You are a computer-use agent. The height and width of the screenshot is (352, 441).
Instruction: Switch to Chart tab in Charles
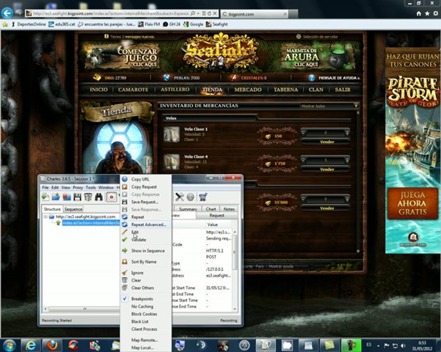pyautogui.click(x=211, y=209)
